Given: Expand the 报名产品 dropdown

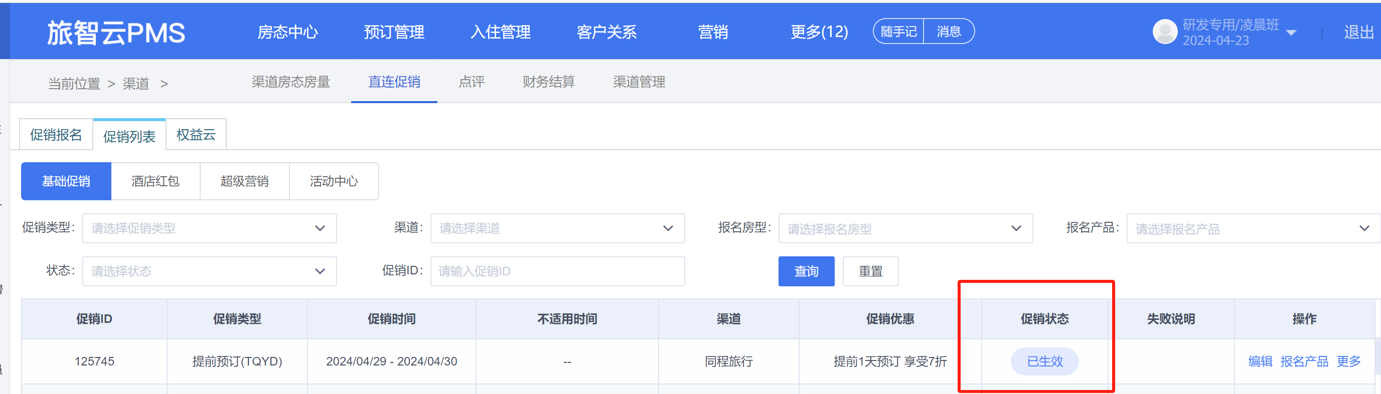Looking at the screenshot, I should tap(1254, 229).
